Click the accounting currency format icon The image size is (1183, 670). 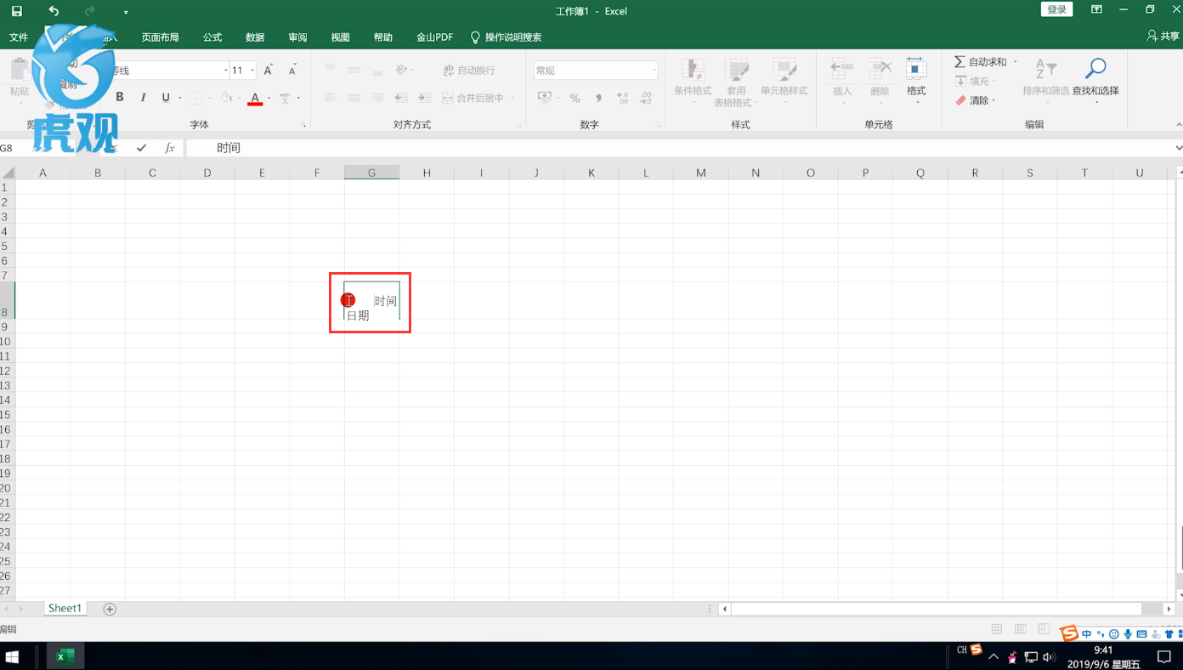[x=545, y=98]
